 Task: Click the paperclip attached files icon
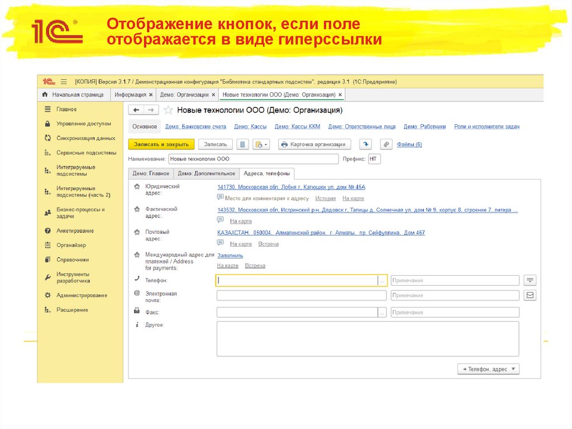(x=386, y=144)
